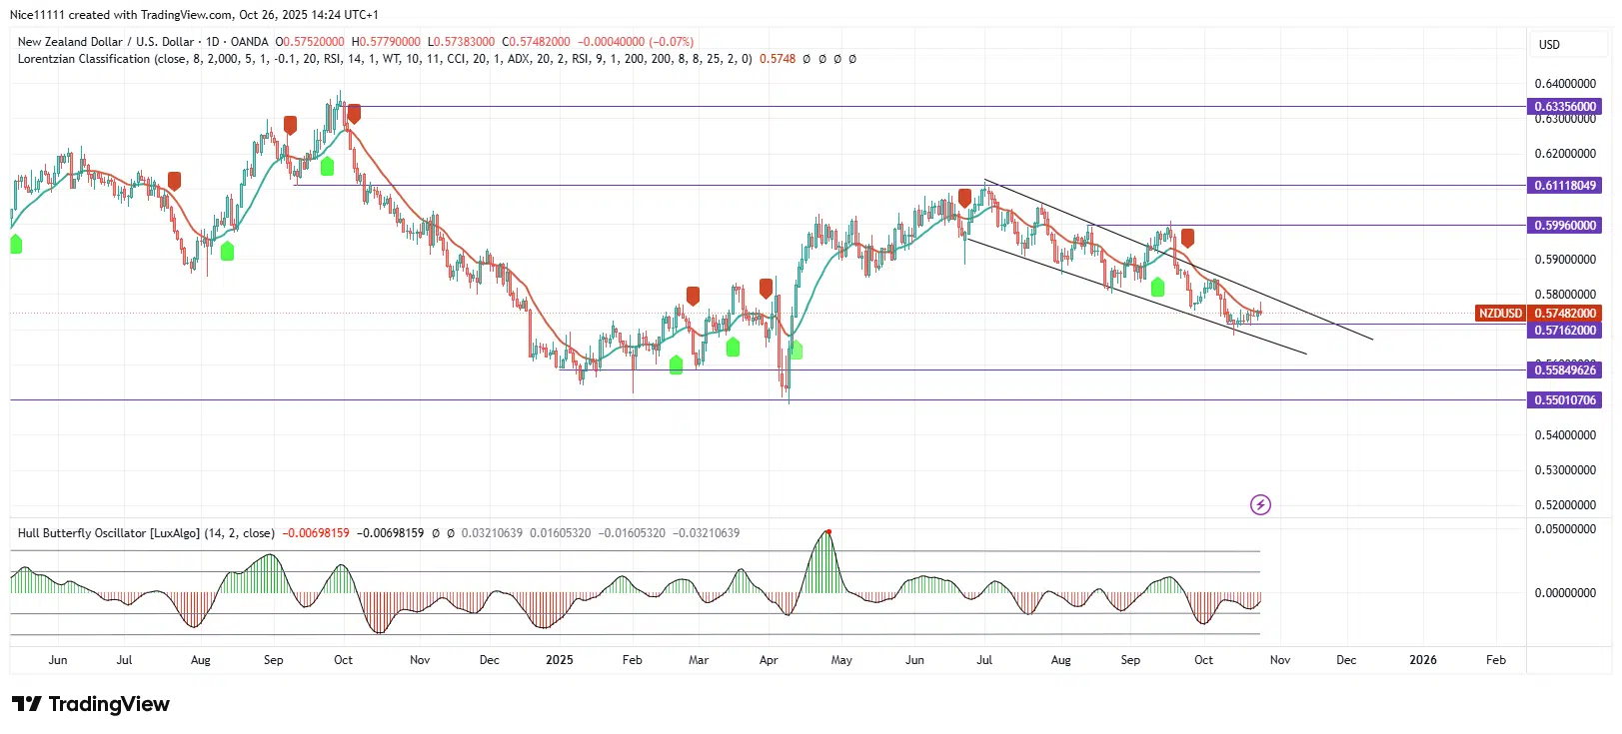Image resolution: width=1622 pixels, height=734 pixels.
Task: Open the USD currency selector
Action: click(1549, 45)
